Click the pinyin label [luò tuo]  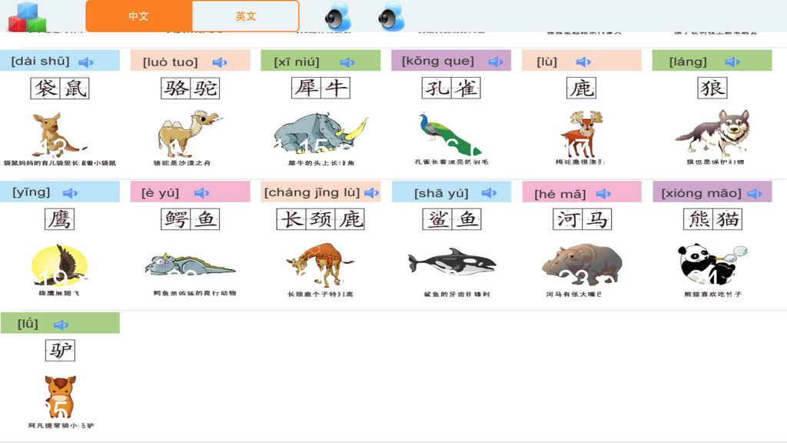[x=170, y=62]
